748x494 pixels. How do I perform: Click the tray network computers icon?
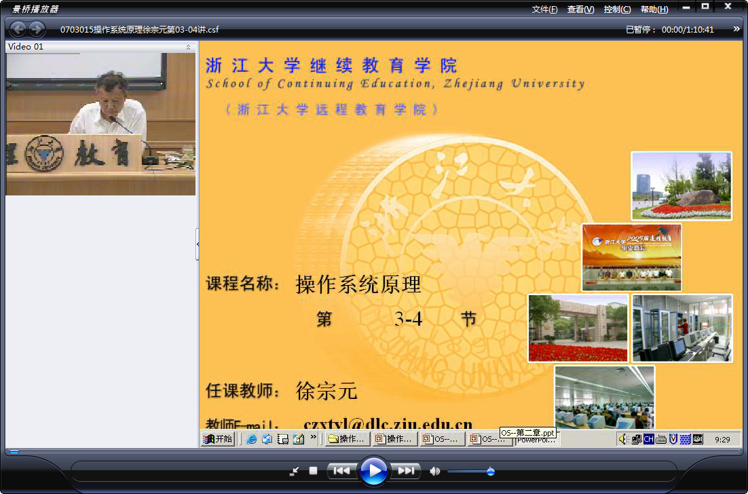(636, 439)
